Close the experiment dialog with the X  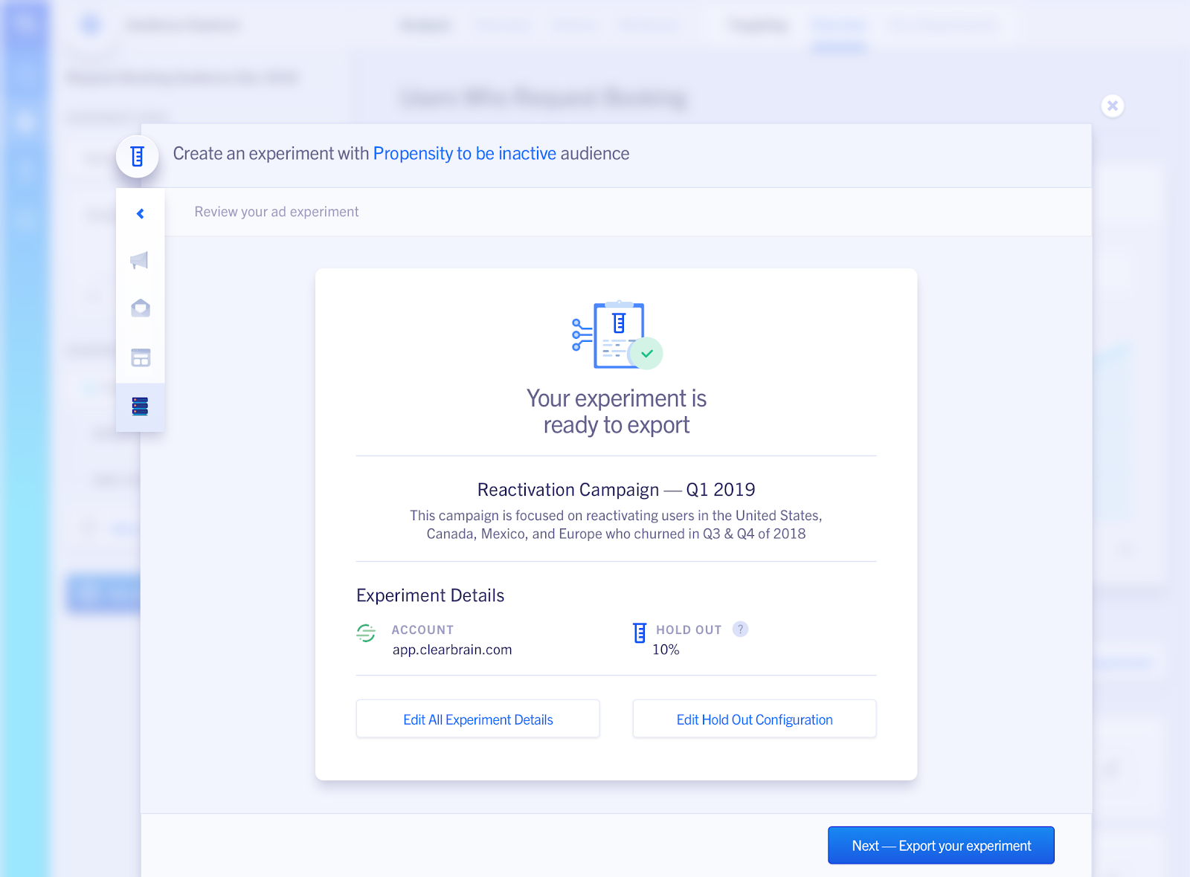(1113, 106)
